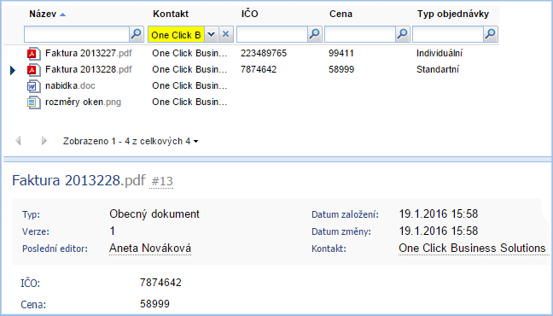Click the PDF icon of Faktura 2013227
Image resolution: width=553 pixels, height=316 pixels.
34,53
